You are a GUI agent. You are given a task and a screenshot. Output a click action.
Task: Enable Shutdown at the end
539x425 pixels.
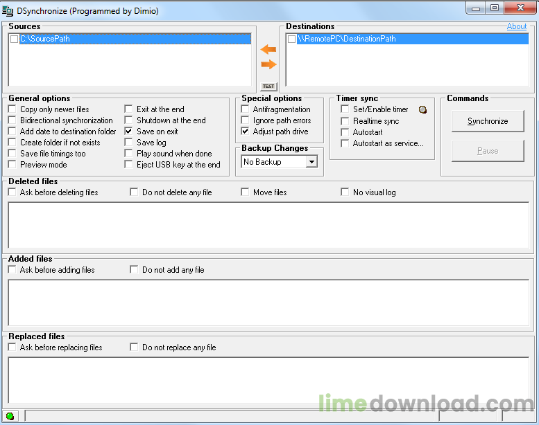click(128, 120)
